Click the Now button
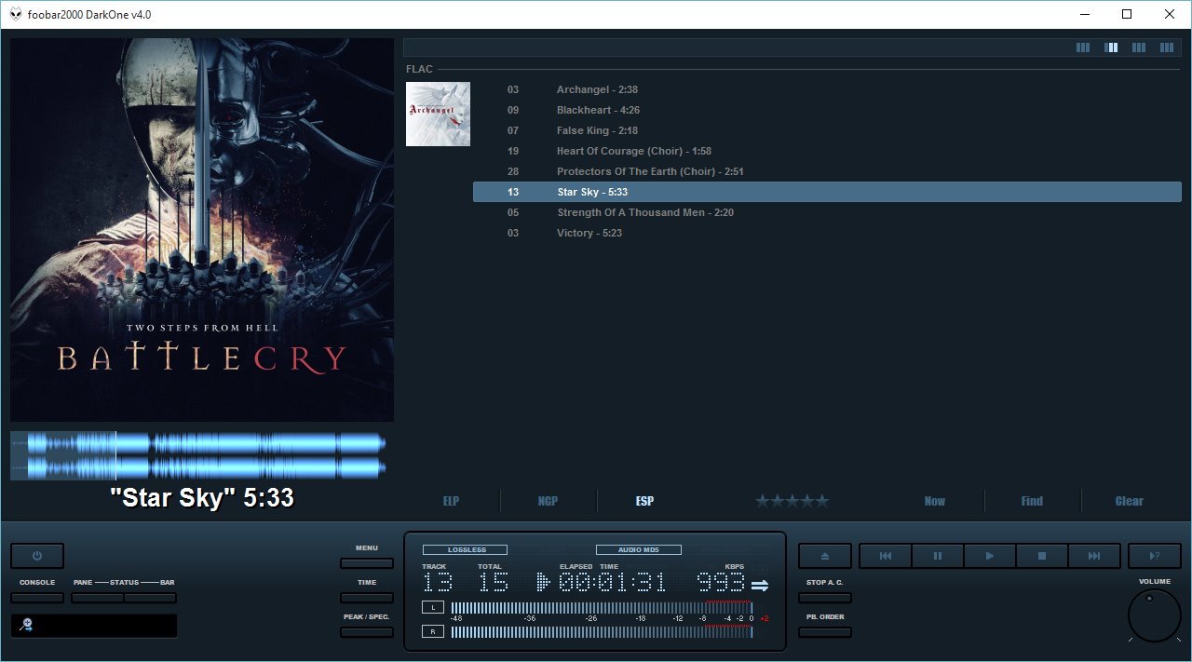This screenshot has width=1192, height=662. (935, 501)
